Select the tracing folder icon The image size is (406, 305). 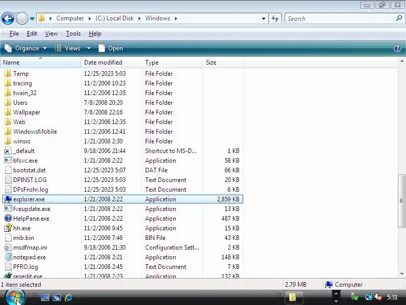8,83
